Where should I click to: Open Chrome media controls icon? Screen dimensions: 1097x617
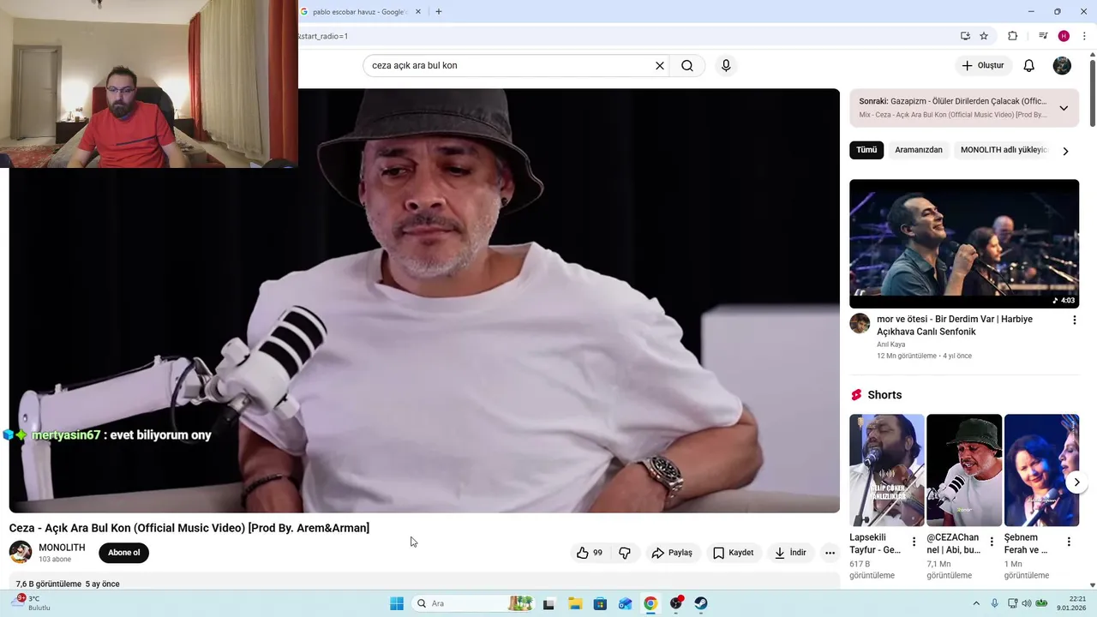1043,36
